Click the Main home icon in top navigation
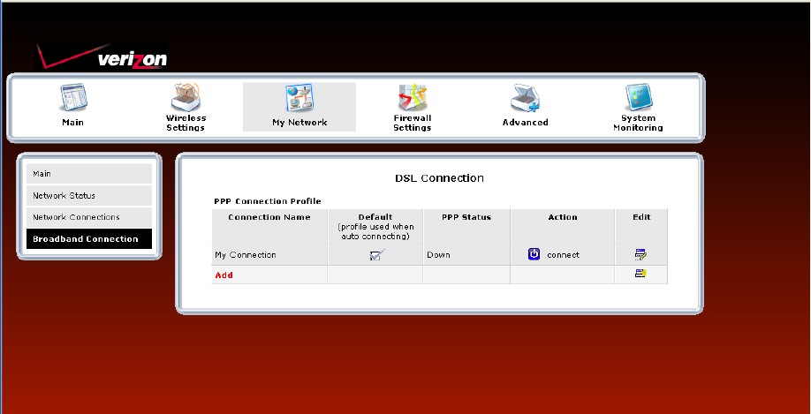The height and width of the screenshot is (414, 811). point(72,97)
